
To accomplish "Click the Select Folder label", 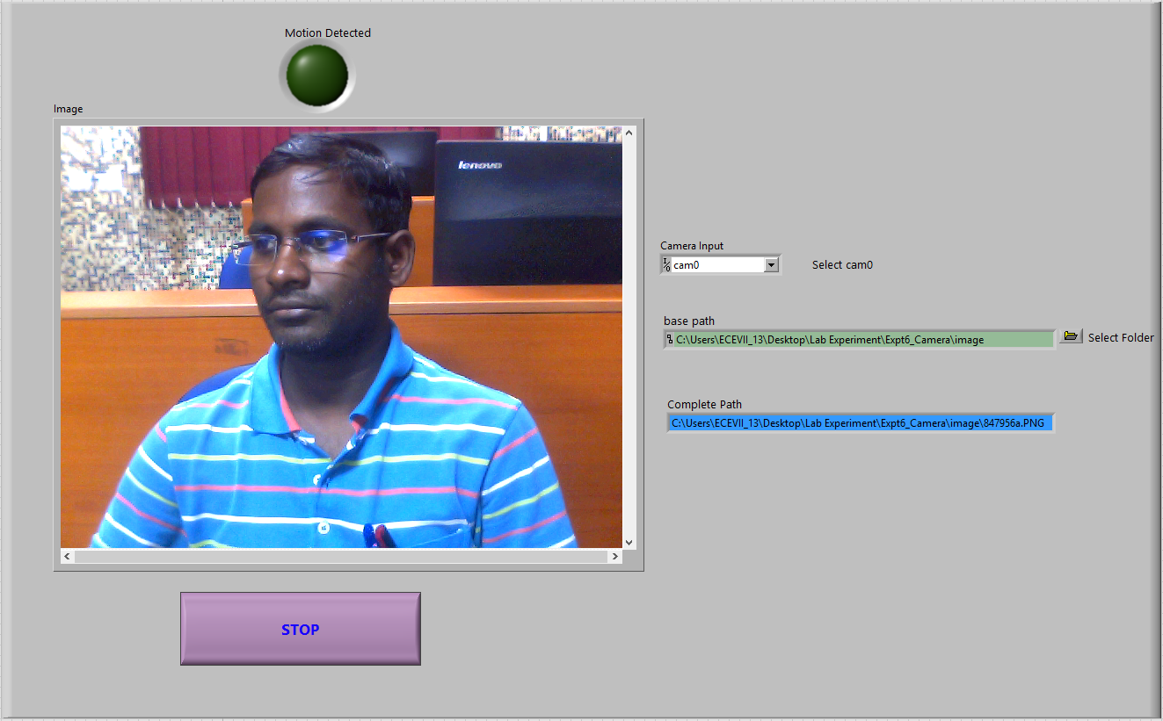I will 1120,337.
